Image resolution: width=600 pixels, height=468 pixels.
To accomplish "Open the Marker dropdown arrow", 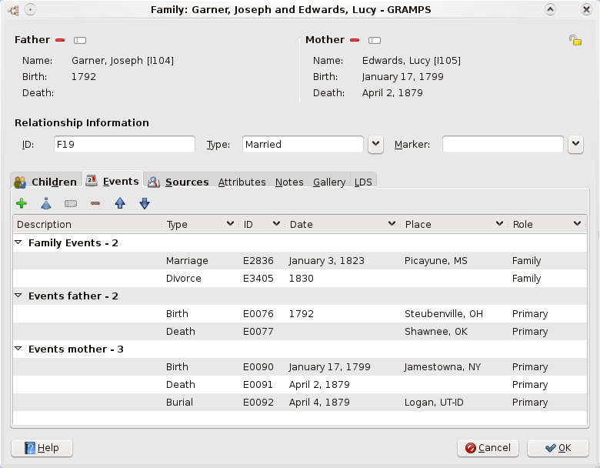I will point(576,145).
